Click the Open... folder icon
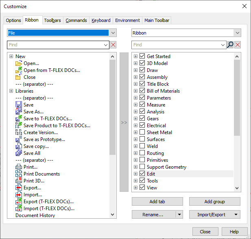The height and width of the screenshot is (239, 251). point(19,63)
